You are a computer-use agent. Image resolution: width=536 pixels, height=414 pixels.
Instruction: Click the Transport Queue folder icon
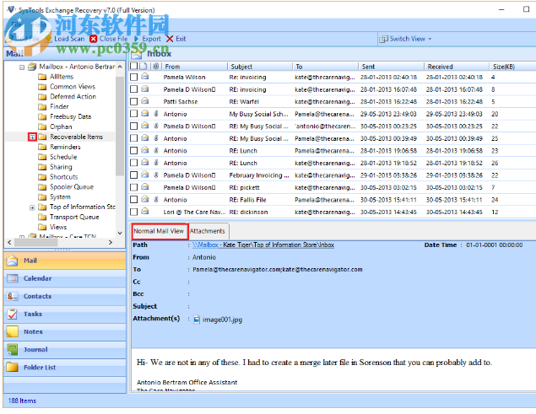click(42, 218)
